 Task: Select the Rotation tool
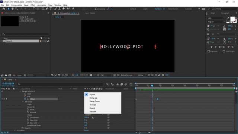pyautogui.click(x=34, y=9)
